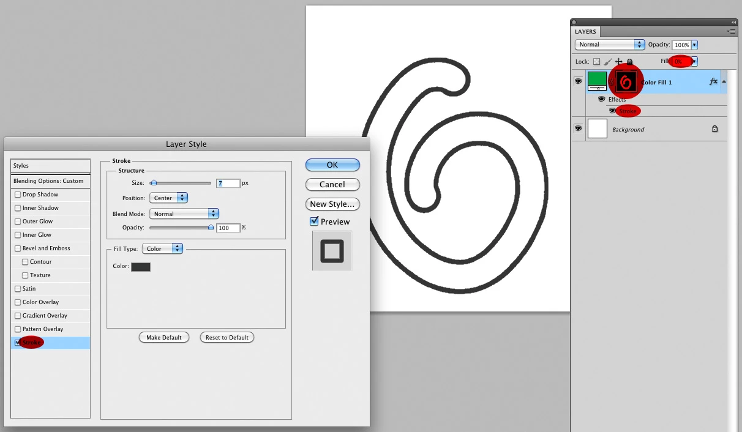This screenshot has width=742, height=432.
Task: Click the Reset to Default button
Action: pos(227,337)
